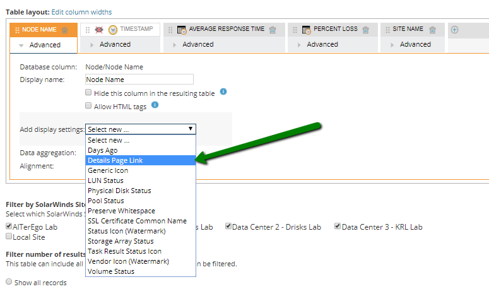Select Show all records radio button
The height and width of the screenshot is (289, 489).
coord(9,282)
